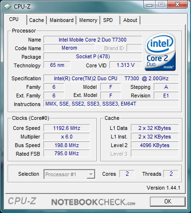Click the empty Level 3 cache field
Image resolution: width=191 pixels, height=213 pixels.
point(155,153)
